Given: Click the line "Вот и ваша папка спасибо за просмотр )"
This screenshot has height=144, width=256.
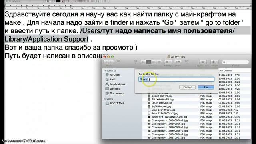Looking at the screenshot, I should (x=71, y=48).
